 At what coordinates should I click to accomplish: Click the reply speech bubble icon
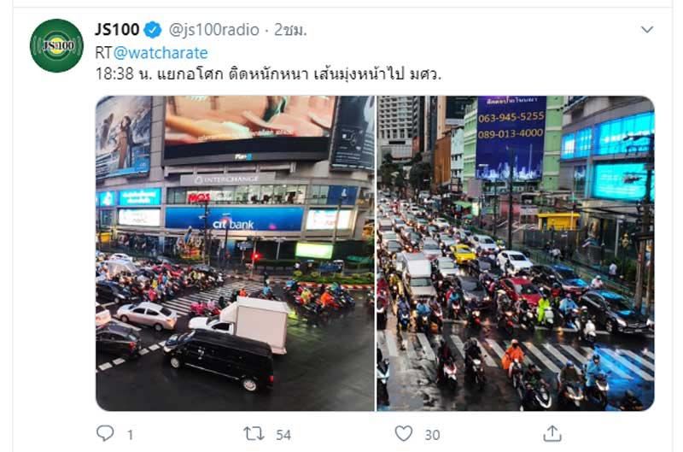click(105, 433)
